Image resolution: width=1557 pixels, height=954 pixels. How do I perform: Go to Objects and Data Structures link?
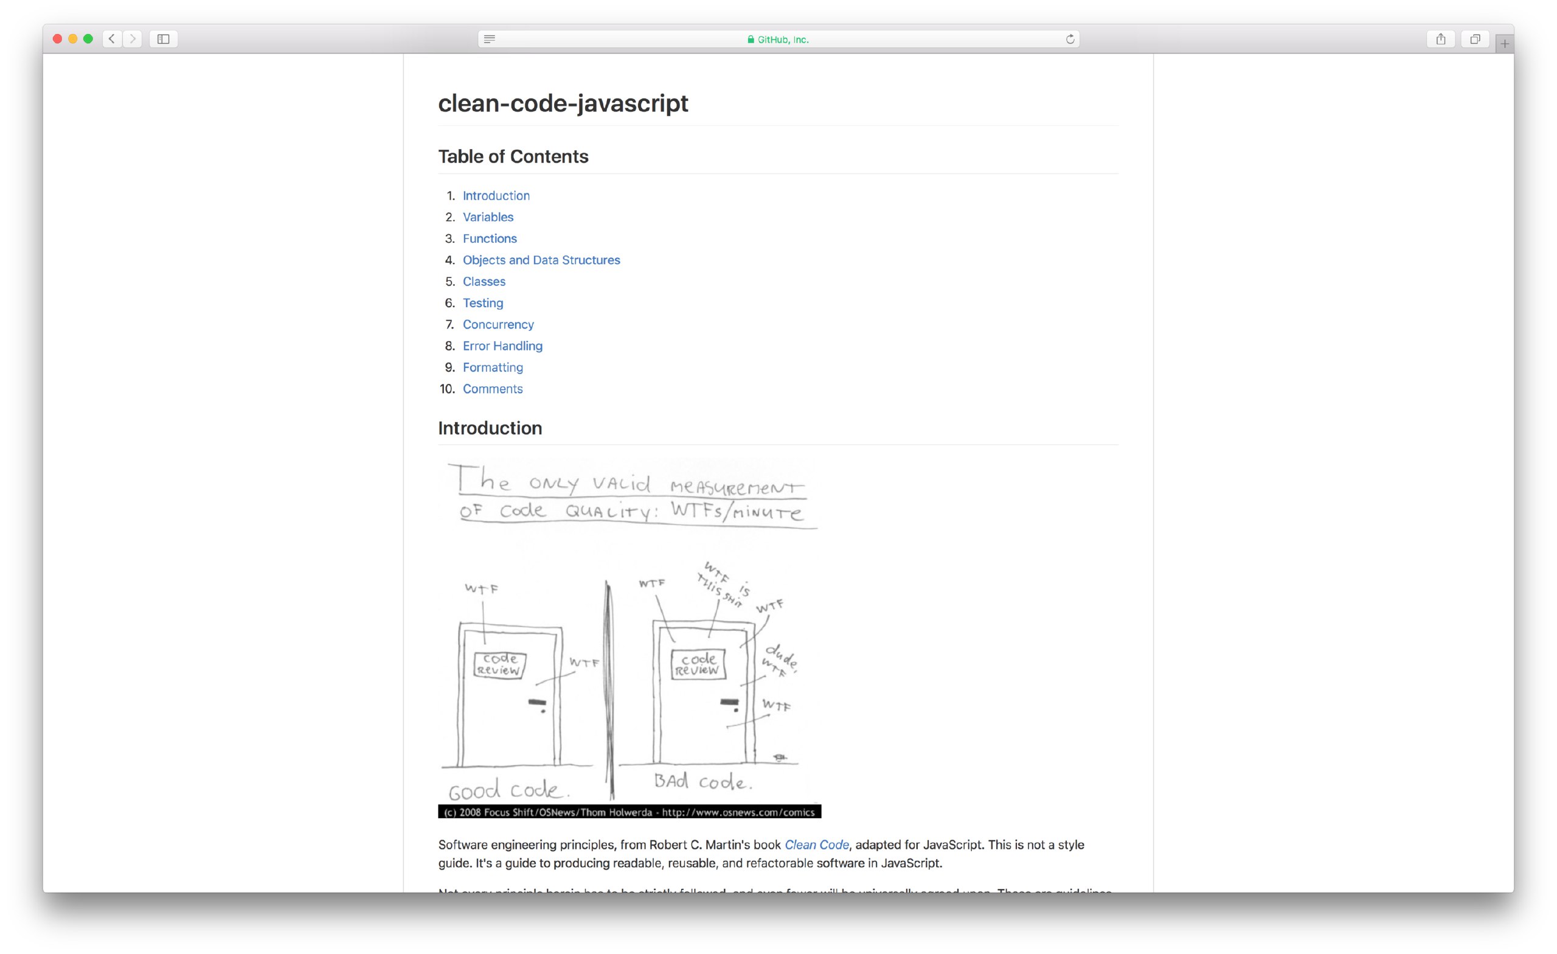click(541, 260)
